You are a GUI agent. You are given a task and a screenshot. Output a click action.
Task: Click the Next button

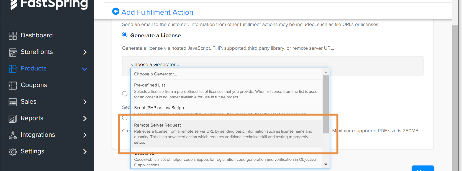[423, 169]
